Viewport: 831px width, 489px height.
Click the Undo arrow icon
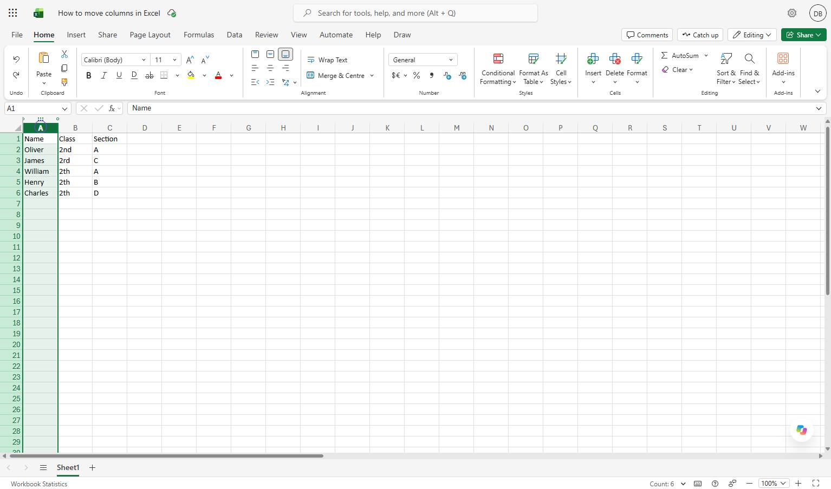pyautogui.click(x=16, y=60)
